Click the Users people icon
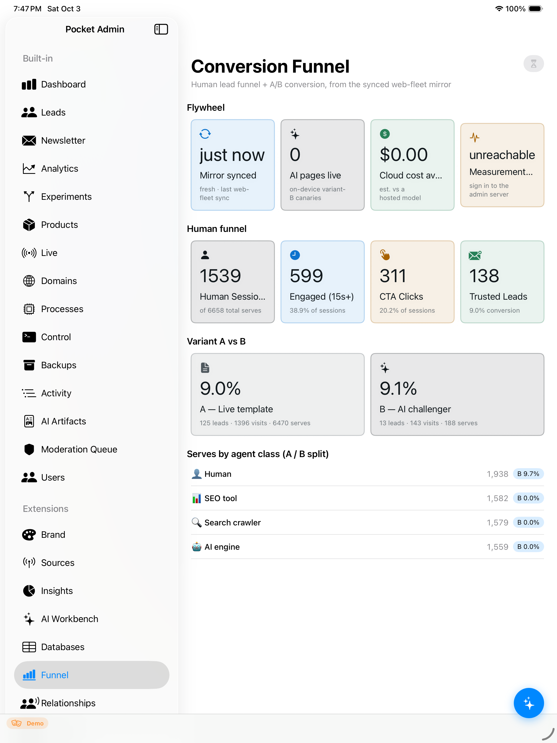 pyautogui.click(x=29, y=477)
